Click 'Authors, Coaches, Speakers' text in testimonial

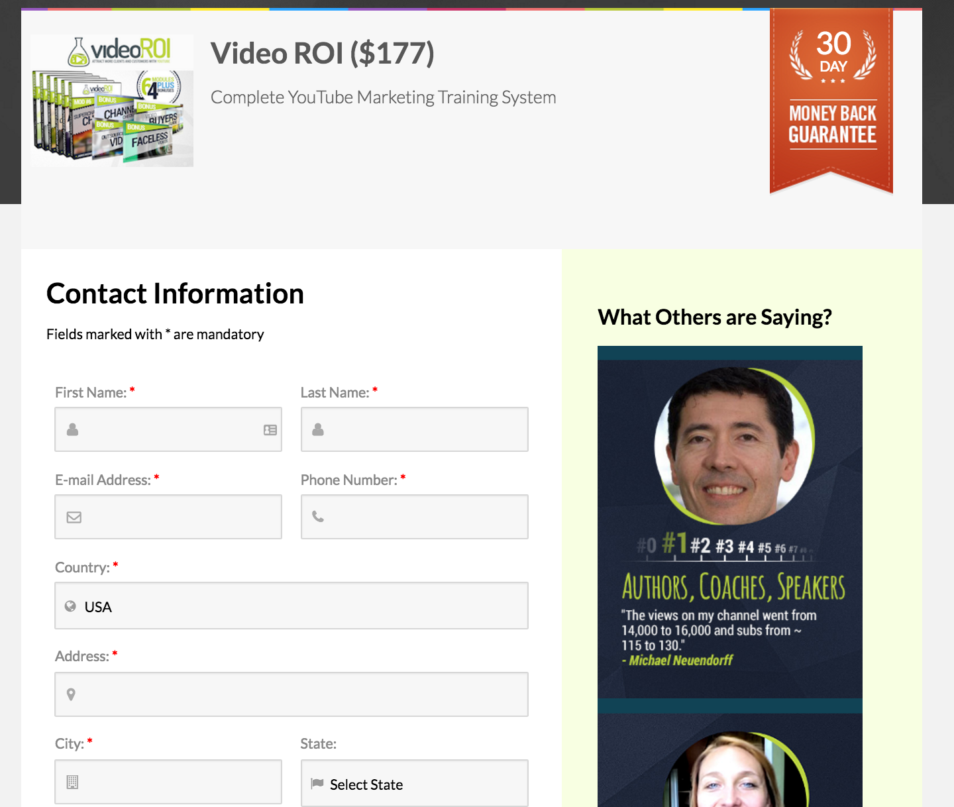click(733, 587)
